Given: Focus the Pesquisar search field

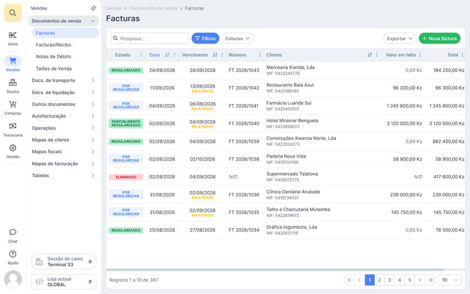Looking at the screenshot, I should pyautogui.click(x=150, y=38).
